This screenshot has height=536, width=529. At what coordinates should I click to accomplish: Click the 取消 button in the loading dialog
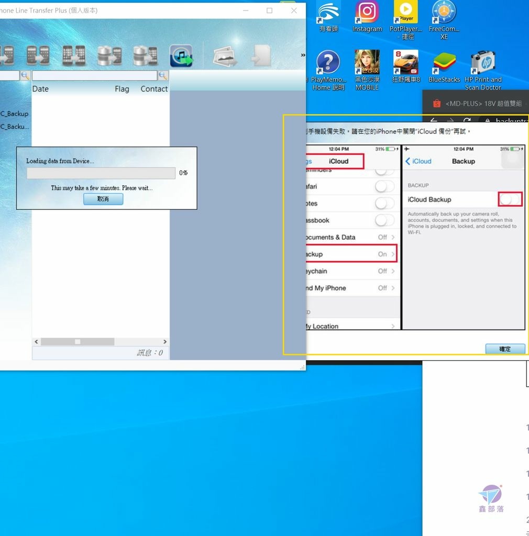(103, 199)
